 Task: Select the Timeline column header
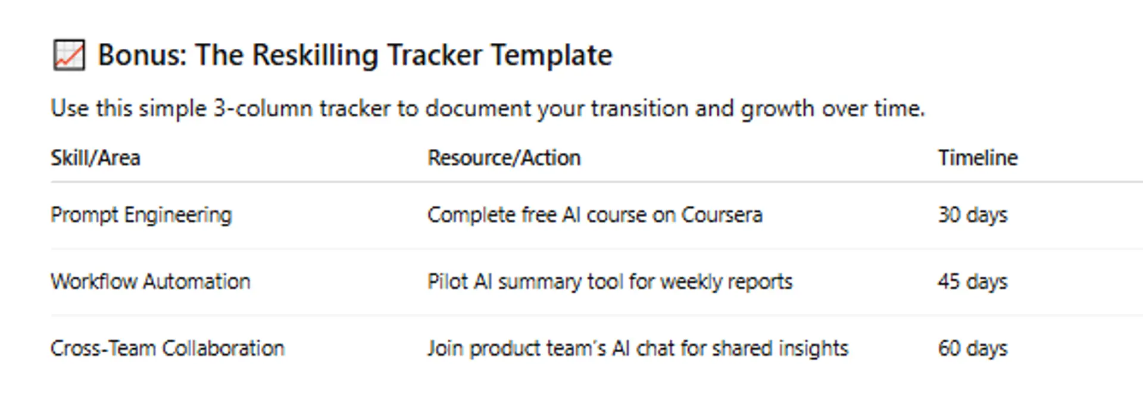tap(978, 158)
